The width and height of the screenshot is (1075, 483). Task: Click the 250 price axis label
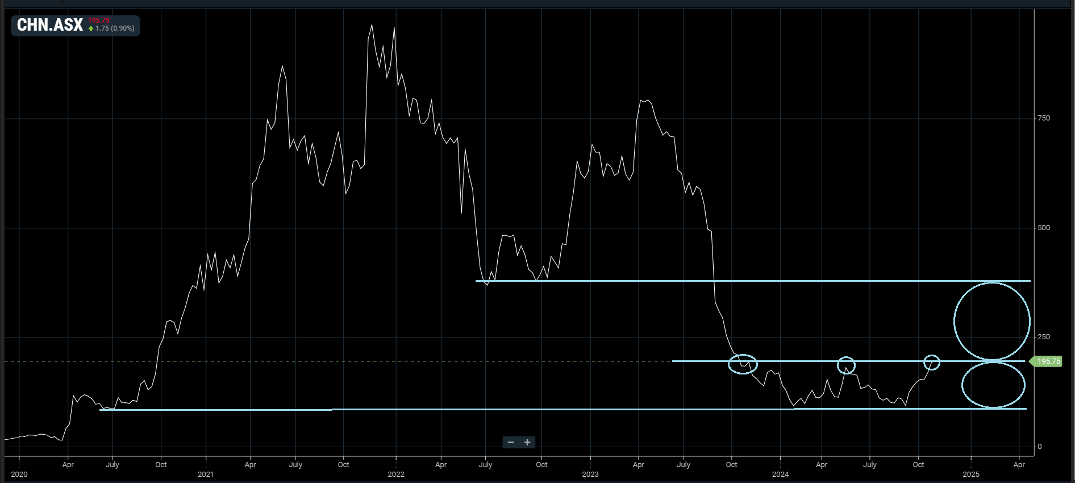click(1044, 337)
